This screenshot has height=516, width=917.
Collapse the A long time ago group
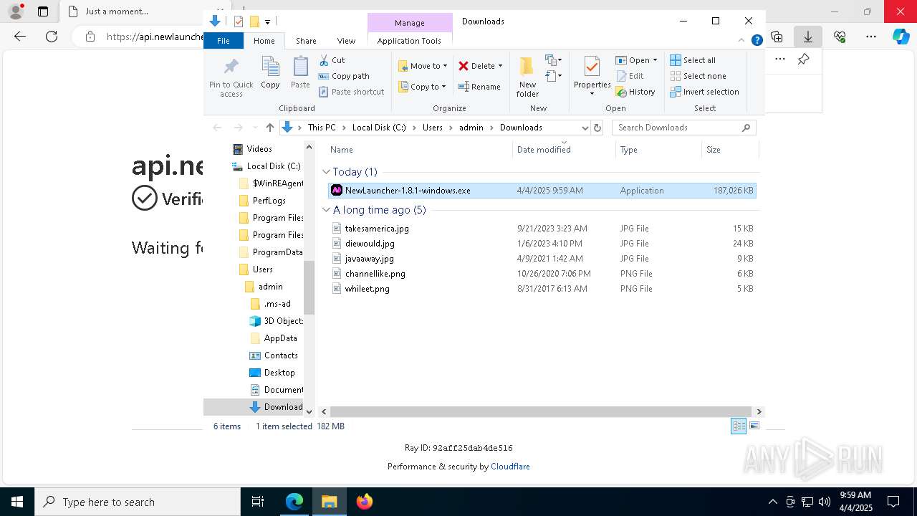(326, 210)
